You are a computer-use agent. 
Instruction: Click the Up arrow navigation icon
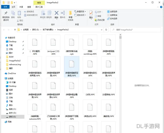coord(15,30)
